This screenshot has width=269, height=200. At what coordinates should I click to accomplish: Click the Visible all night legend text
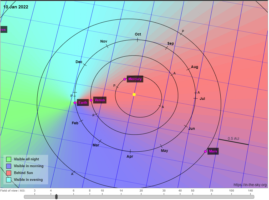coord(26,159)
